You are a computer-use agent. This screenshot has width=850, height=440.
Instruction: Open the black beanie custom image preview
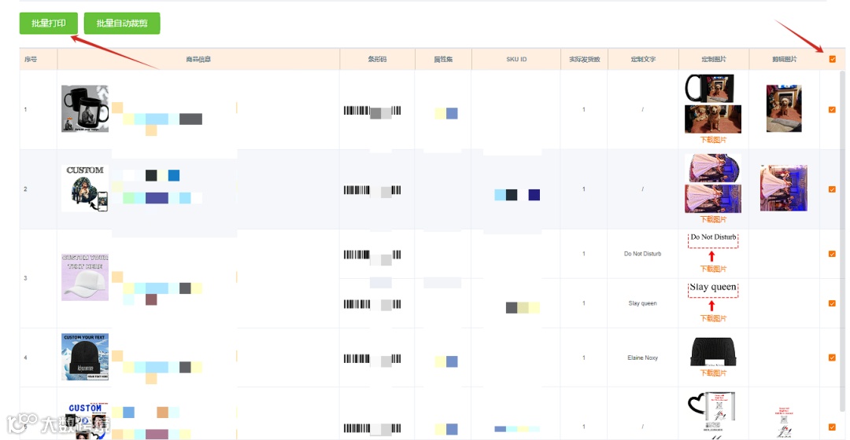713,352
